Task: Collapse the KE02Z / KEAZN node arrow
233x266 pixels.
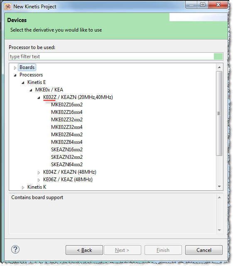Action: click(x=39, y=98)
